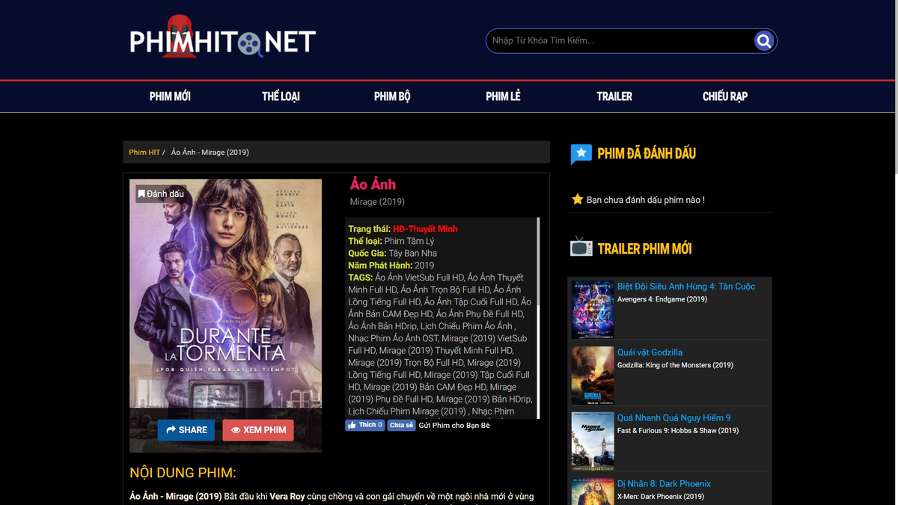Click the HD-Thuyết Minh status text
Viewport: 898px width, 505px height.
[x=425, y=229]
